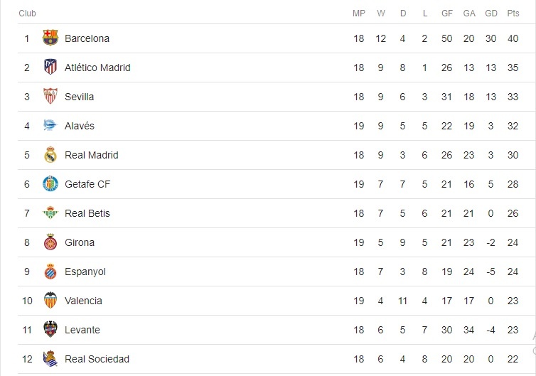Viewport: 536px width, 376px height.
Task: Click the Club column header
Action: point(27,14)
